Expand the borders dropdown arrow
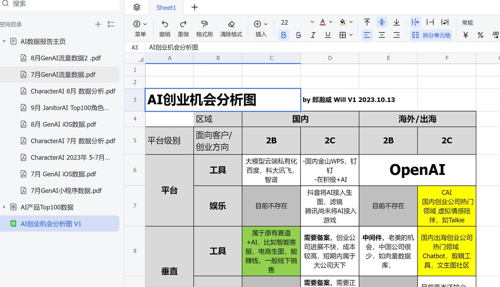 point(351,35)
